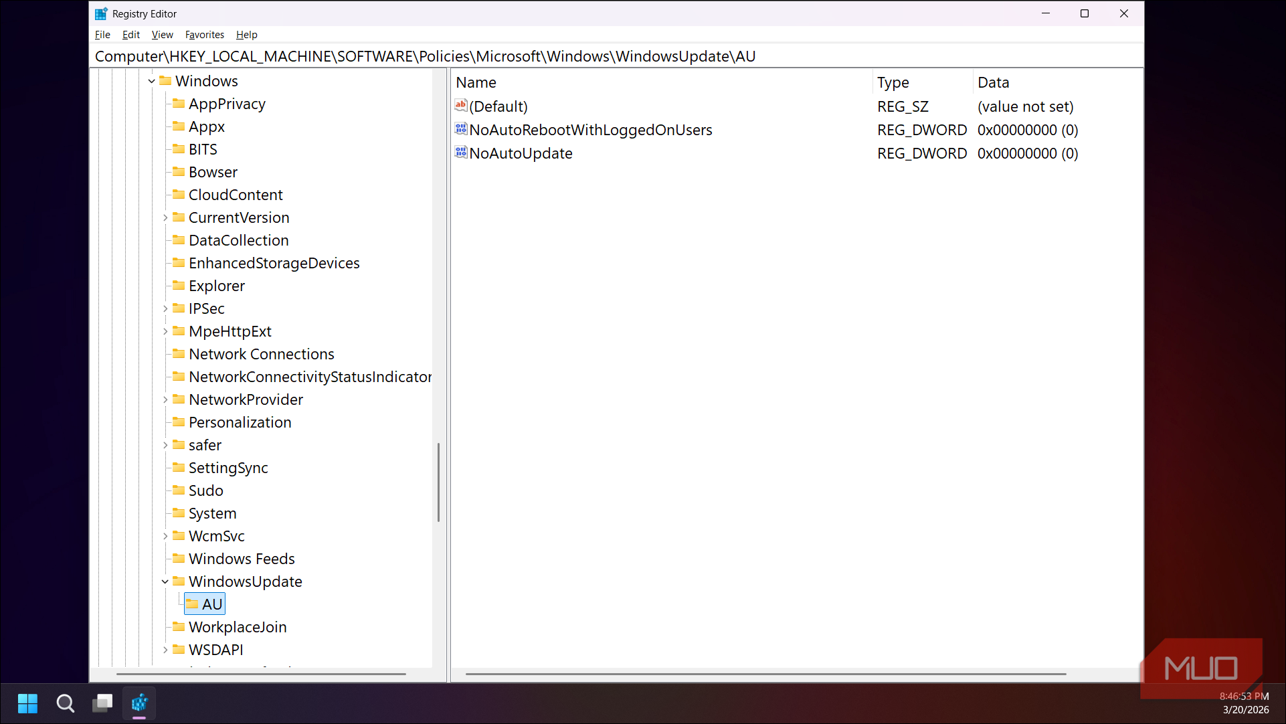Select the AU folder icon

click(x=192, y=604)
